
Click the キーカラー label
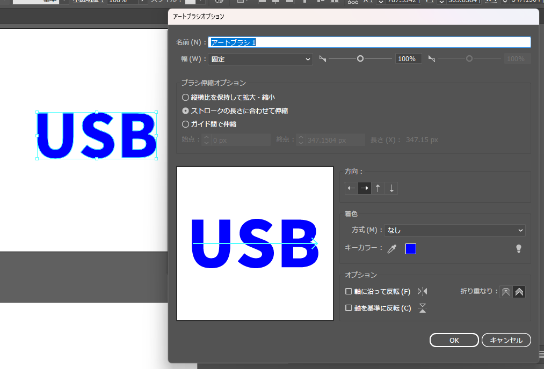[364, 248]
